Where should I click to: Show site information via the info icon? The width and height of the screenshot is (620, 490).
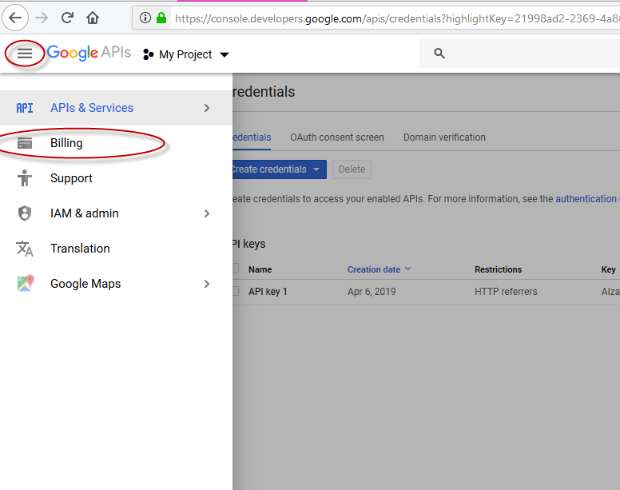pos(145,18)
